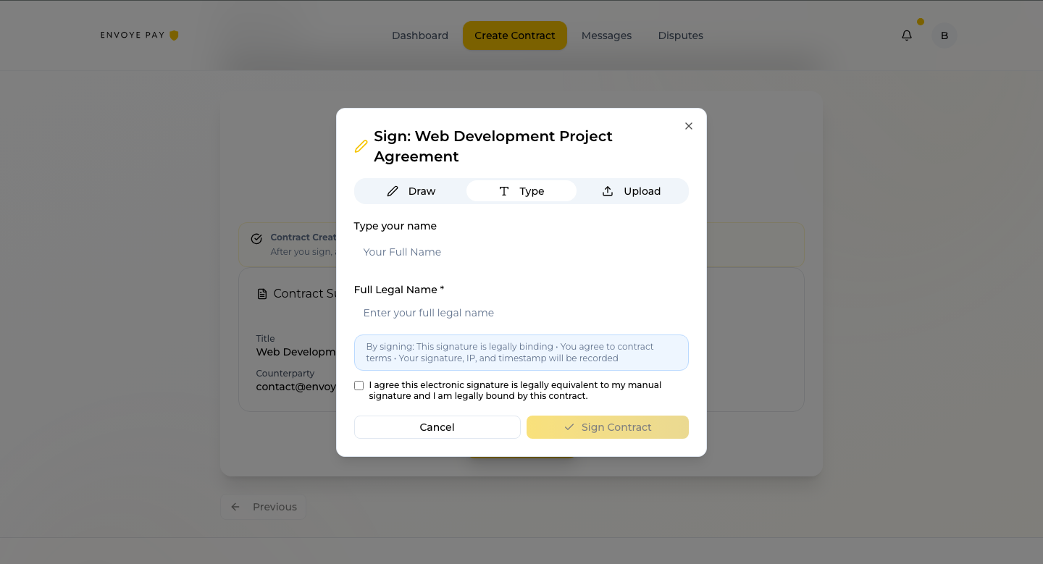Click the Contract Created status check icon
The height and width of the screenshot is (564, 1043).
click(x=257, y=238)
